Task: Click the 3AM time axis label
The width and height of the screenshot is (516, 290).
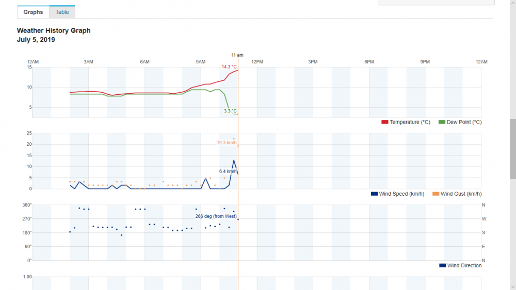Action: pos(88,62)
